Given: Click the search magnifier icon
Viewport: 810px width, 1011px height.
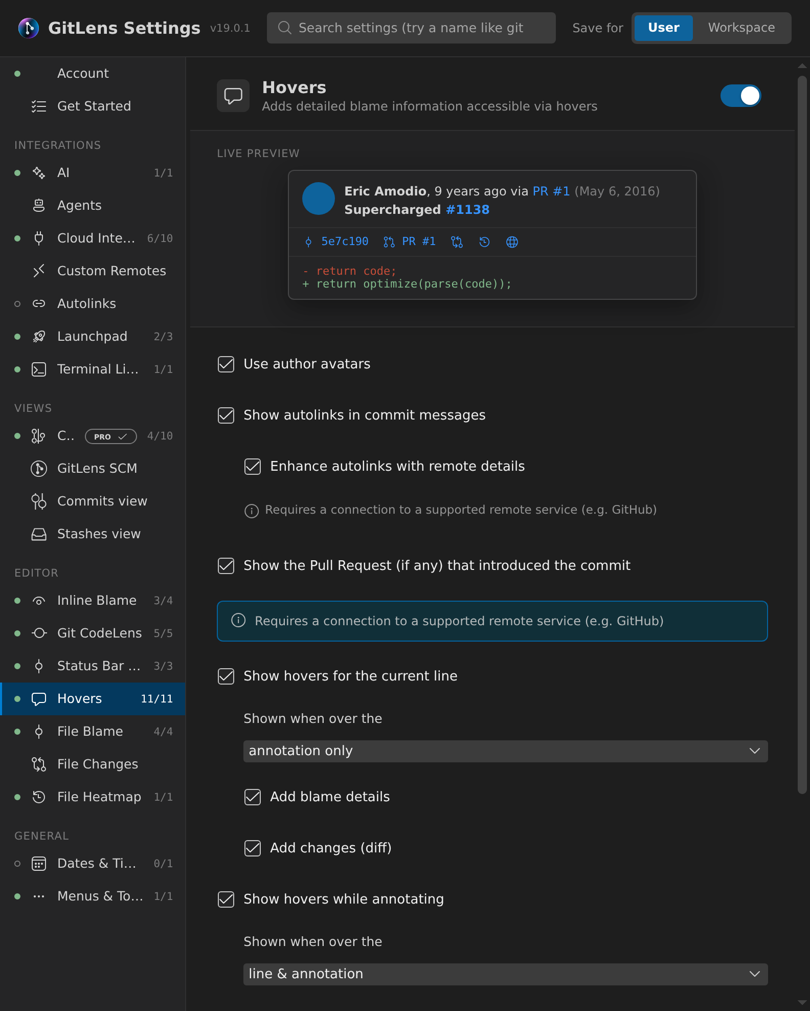Looking at the screenshot, I should [284, 28].
